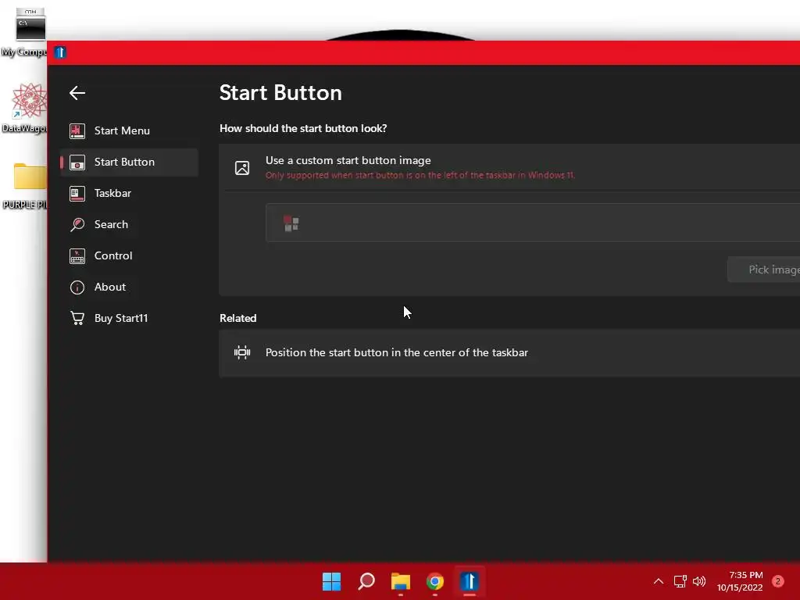
Task: Click 'How should the start button look?' heading
Action: [x=303, y=129]
